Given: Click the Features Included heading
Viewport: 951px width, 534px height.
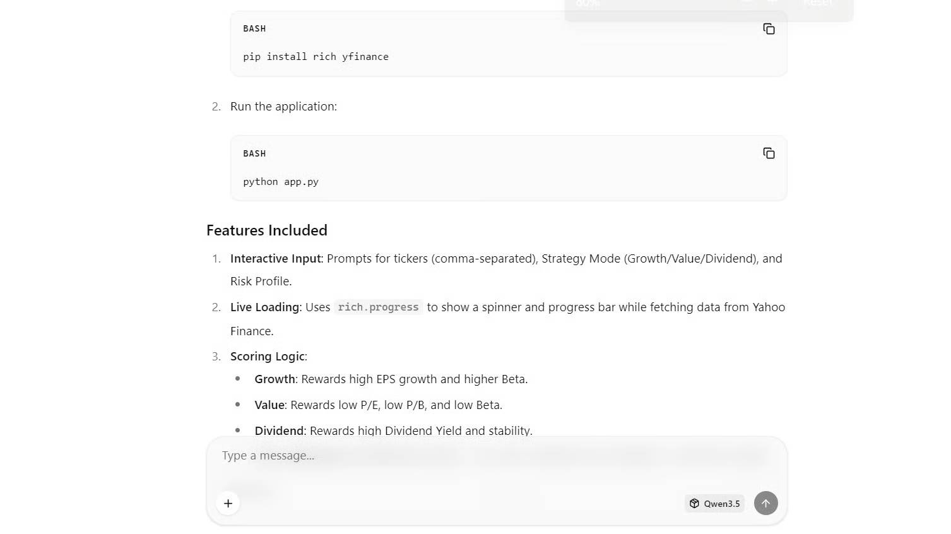Looking at the screenshot, I should [x=266, y=230].
